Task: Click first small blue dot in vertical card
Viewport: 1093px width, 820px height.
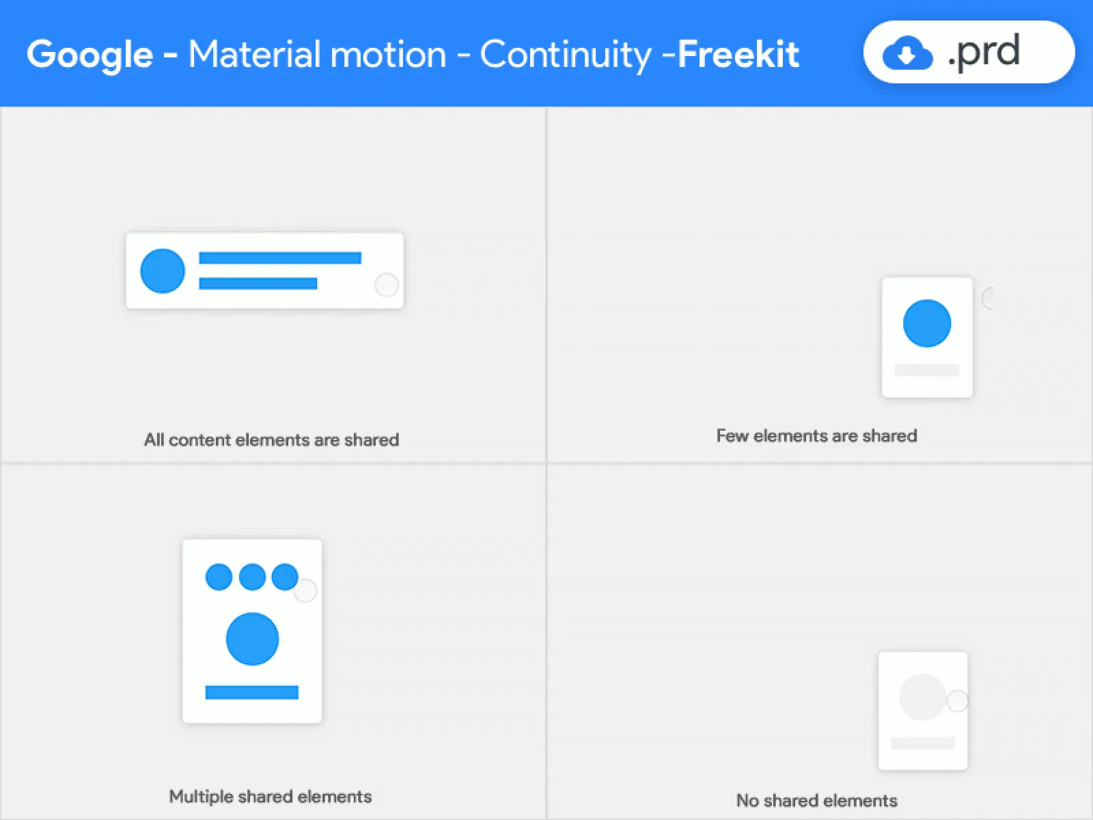Action: click(219, 577)
